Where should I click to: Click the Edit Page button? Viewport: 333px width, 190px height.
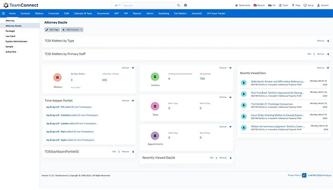coord(52,29)
